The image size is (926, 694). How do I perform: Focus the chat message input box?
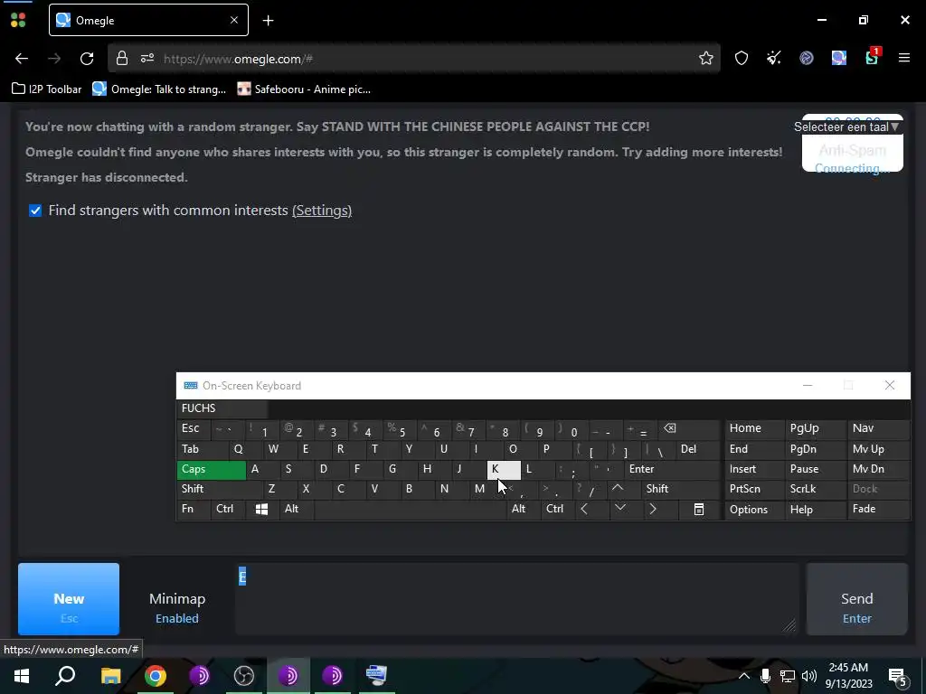point(516,598)
